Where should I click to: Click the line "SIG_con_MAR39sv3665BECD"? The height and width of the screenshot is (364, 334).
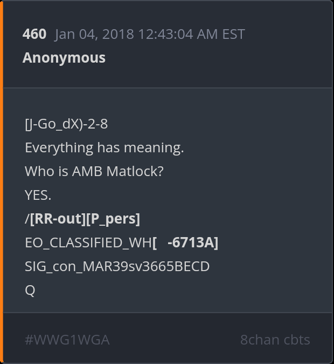(x=117, y=266)
